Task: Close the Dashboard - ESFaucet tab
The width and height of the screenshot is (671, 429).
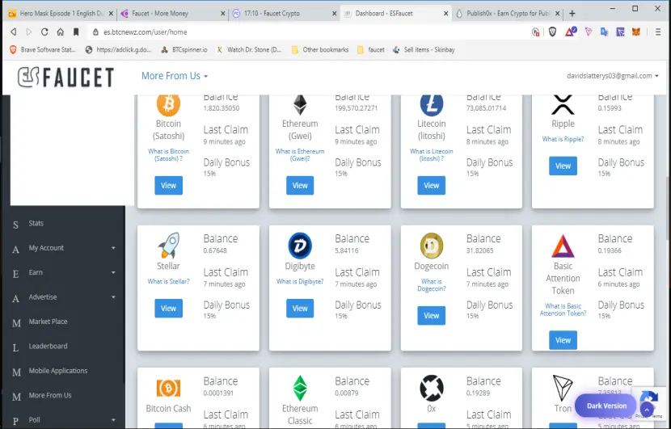Action: (446, 14)
